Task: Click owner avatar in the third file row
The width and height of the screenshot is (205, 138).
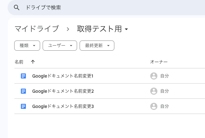Action: tap(154, 106)
